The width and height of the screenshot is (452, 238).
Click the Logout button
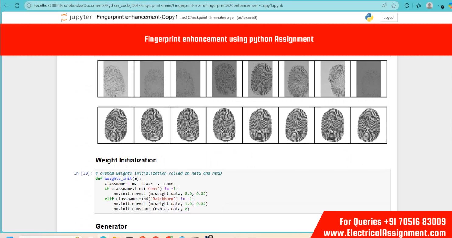(389, 17)
